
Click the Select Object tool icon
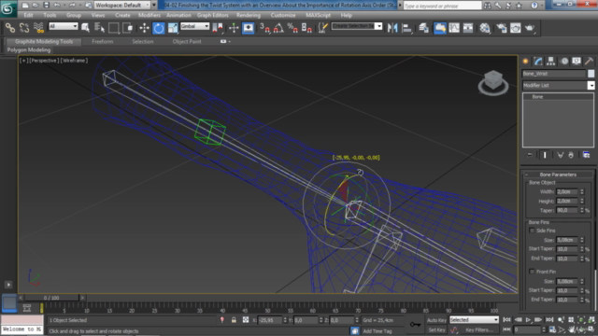pos(85,28)
